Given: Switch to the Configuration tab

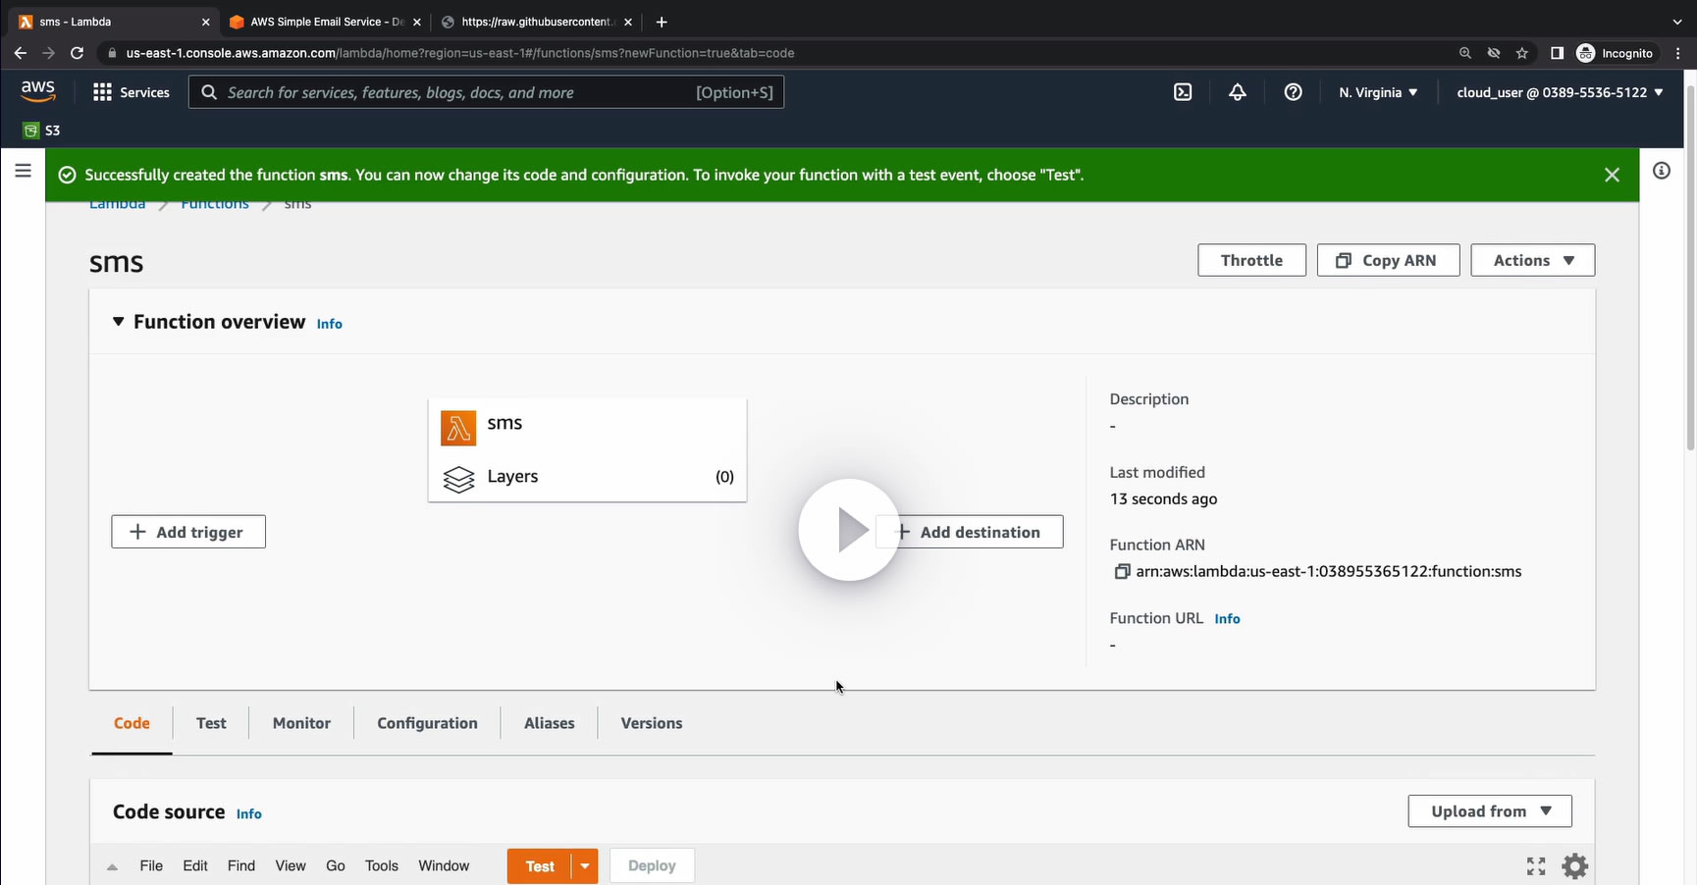Looking at the screenshot, I should [x=427, y=723].
